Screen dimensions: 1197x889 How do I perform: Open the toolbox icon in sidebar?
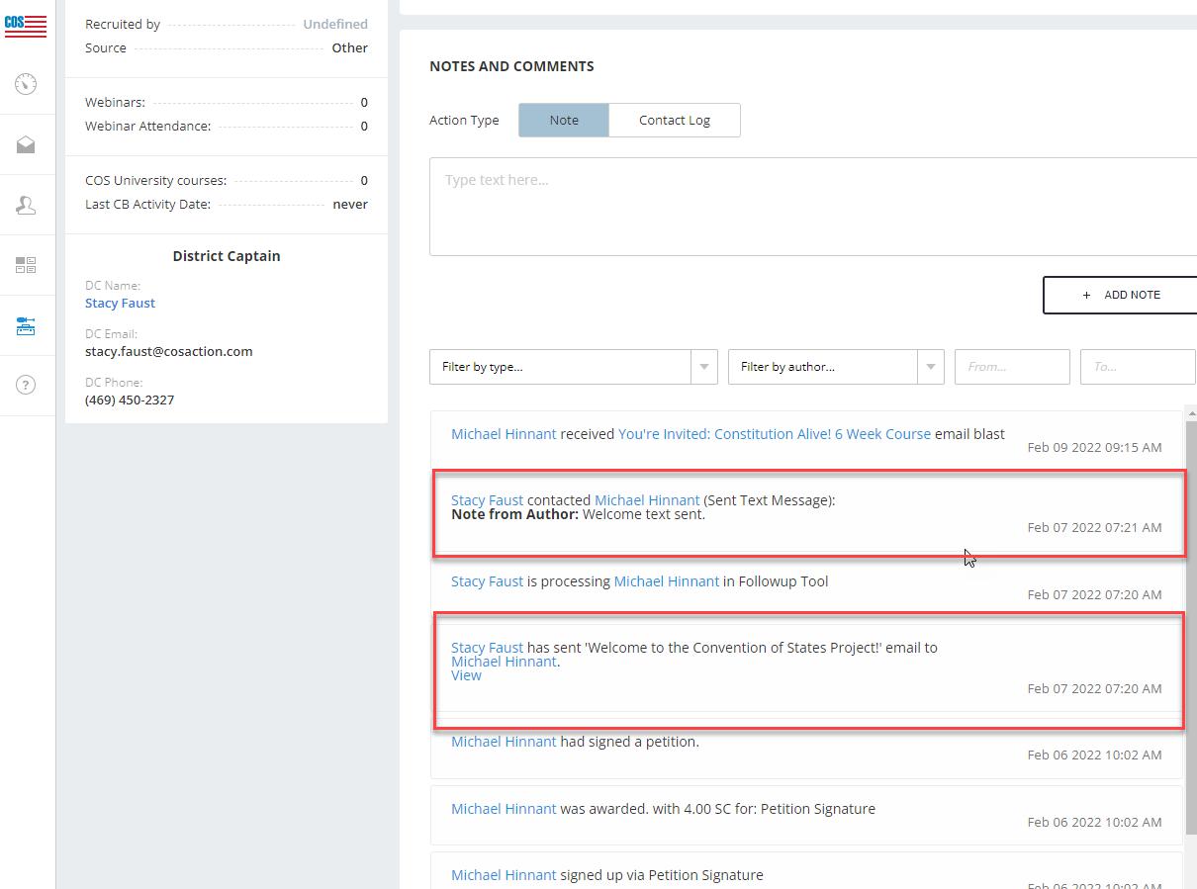pos(26,326)
